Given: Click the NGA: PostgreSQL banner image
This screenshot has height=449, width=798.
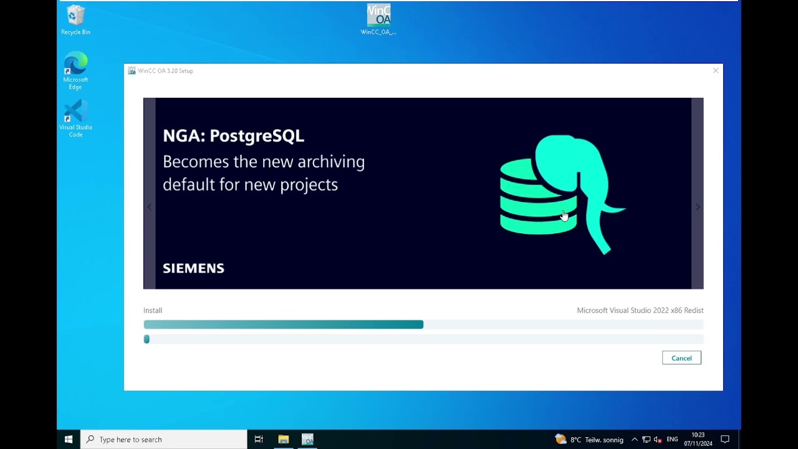Looking at the screenshot, I should point(423,193).
